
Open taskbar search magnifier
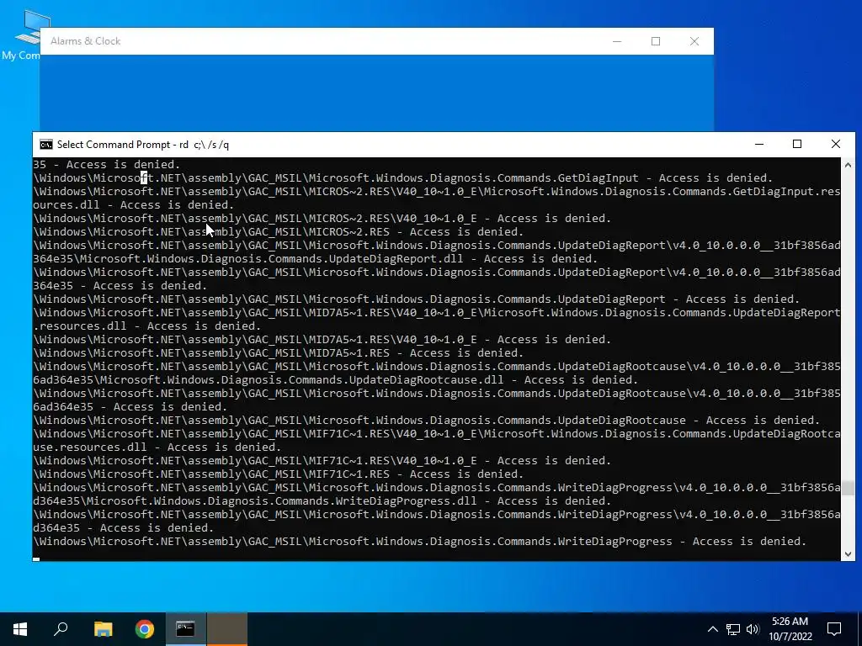coord(61,629)
